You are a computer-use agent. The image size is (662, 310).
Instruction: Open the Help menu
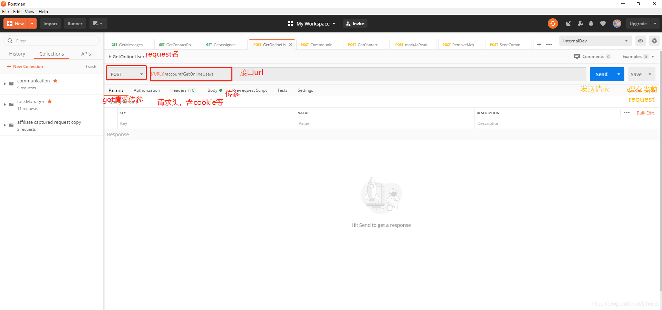[43, 11]
